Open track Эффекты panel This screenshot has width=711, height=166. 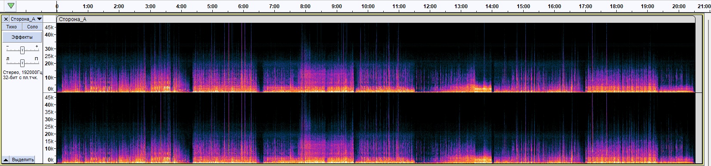coord(22,37)
